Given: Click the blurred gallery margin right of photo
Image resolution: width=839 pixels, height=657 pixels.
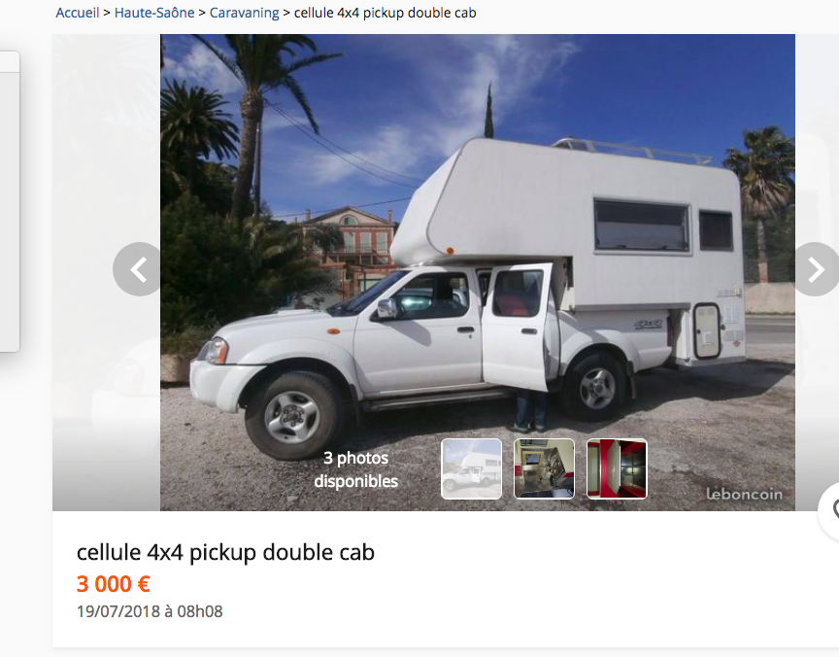Looking at the screenshot, I should pyautogui.click(x=817, y=160).
